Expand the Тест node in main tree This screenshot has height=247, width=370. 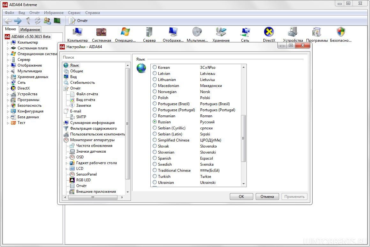[8, 123]
